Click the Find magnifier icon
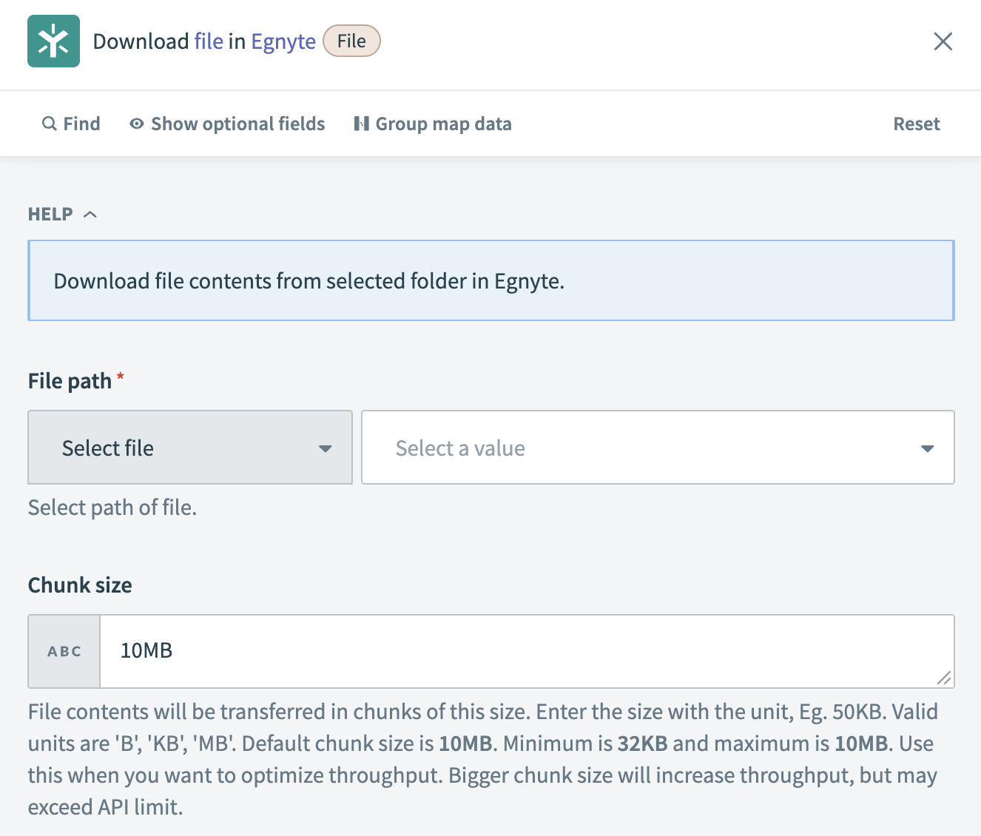The height and width of the screenshot is (836, 981). (49, 124)
